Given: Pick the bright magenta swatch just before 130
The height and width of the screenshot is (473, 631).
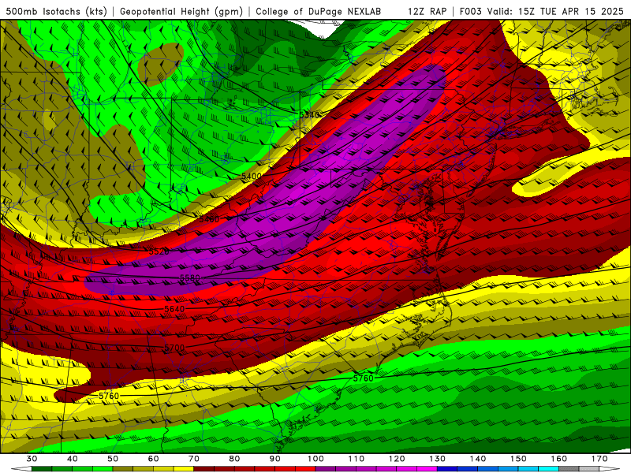Looking at the screenshot, I should (427, 468).
